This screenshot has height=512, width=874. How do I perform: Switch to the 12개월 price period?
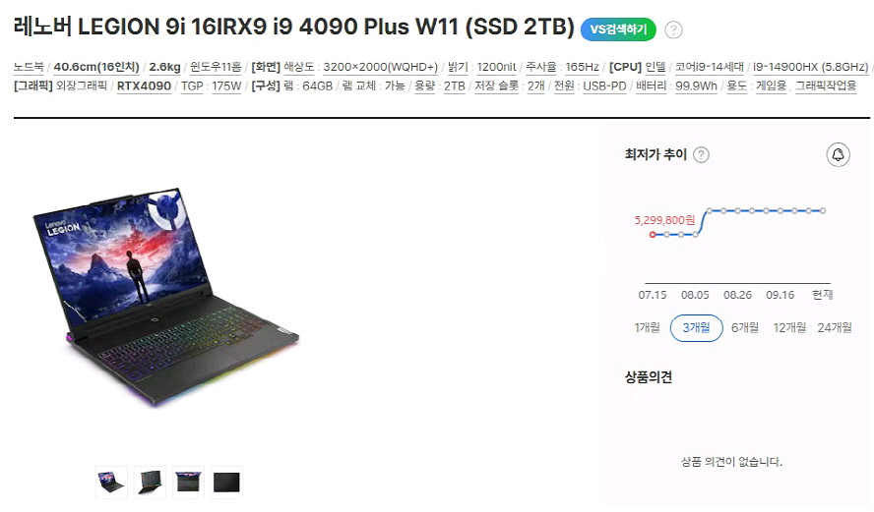click(x=789, y=328)
